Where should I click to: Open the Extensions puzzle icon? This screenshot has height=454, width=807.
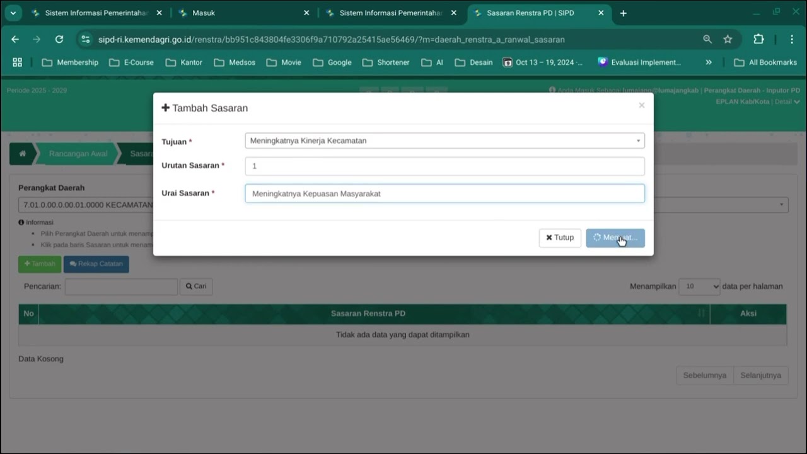758,39
